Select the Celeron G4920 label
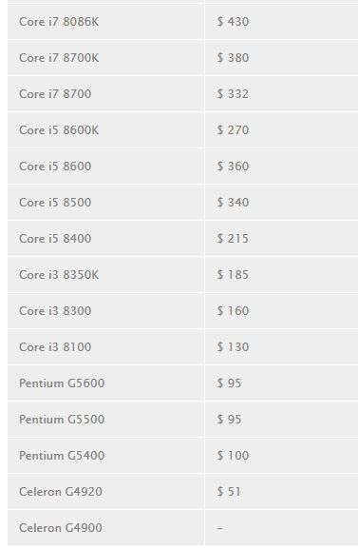Screen dimensions: 358x550 61,491
